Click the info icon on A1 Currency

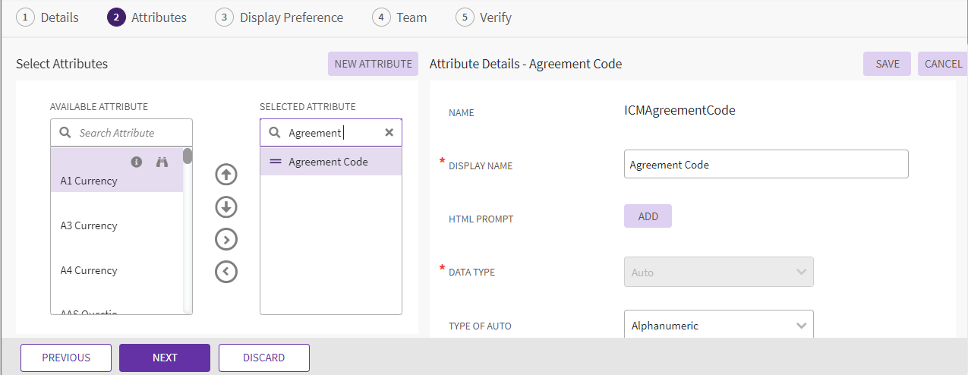click(137, 162)
